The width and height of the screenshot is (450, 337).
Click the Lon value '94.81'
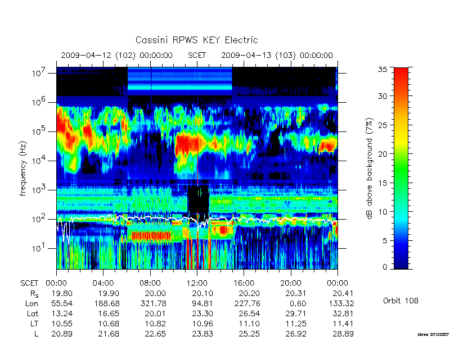pos(202,303)
